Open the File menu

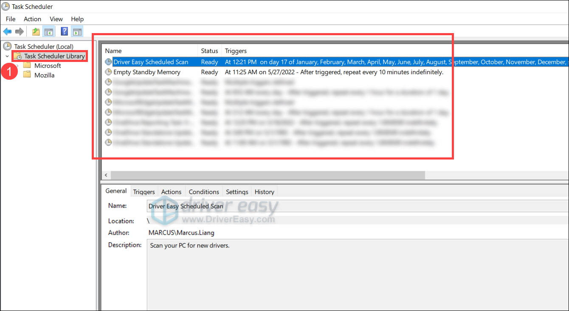click(x=11, y=19)
